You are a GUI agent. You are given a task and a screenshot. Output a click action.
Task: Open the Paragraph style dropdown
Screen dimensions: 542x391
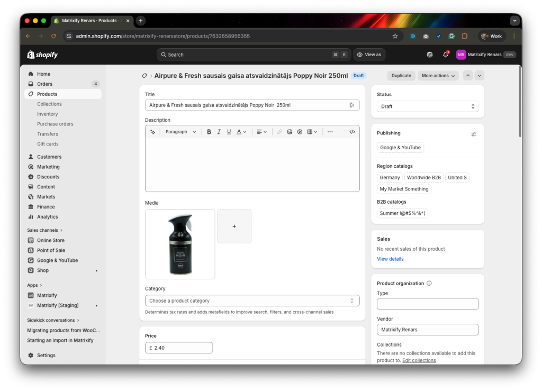click(x=180, y=132)
